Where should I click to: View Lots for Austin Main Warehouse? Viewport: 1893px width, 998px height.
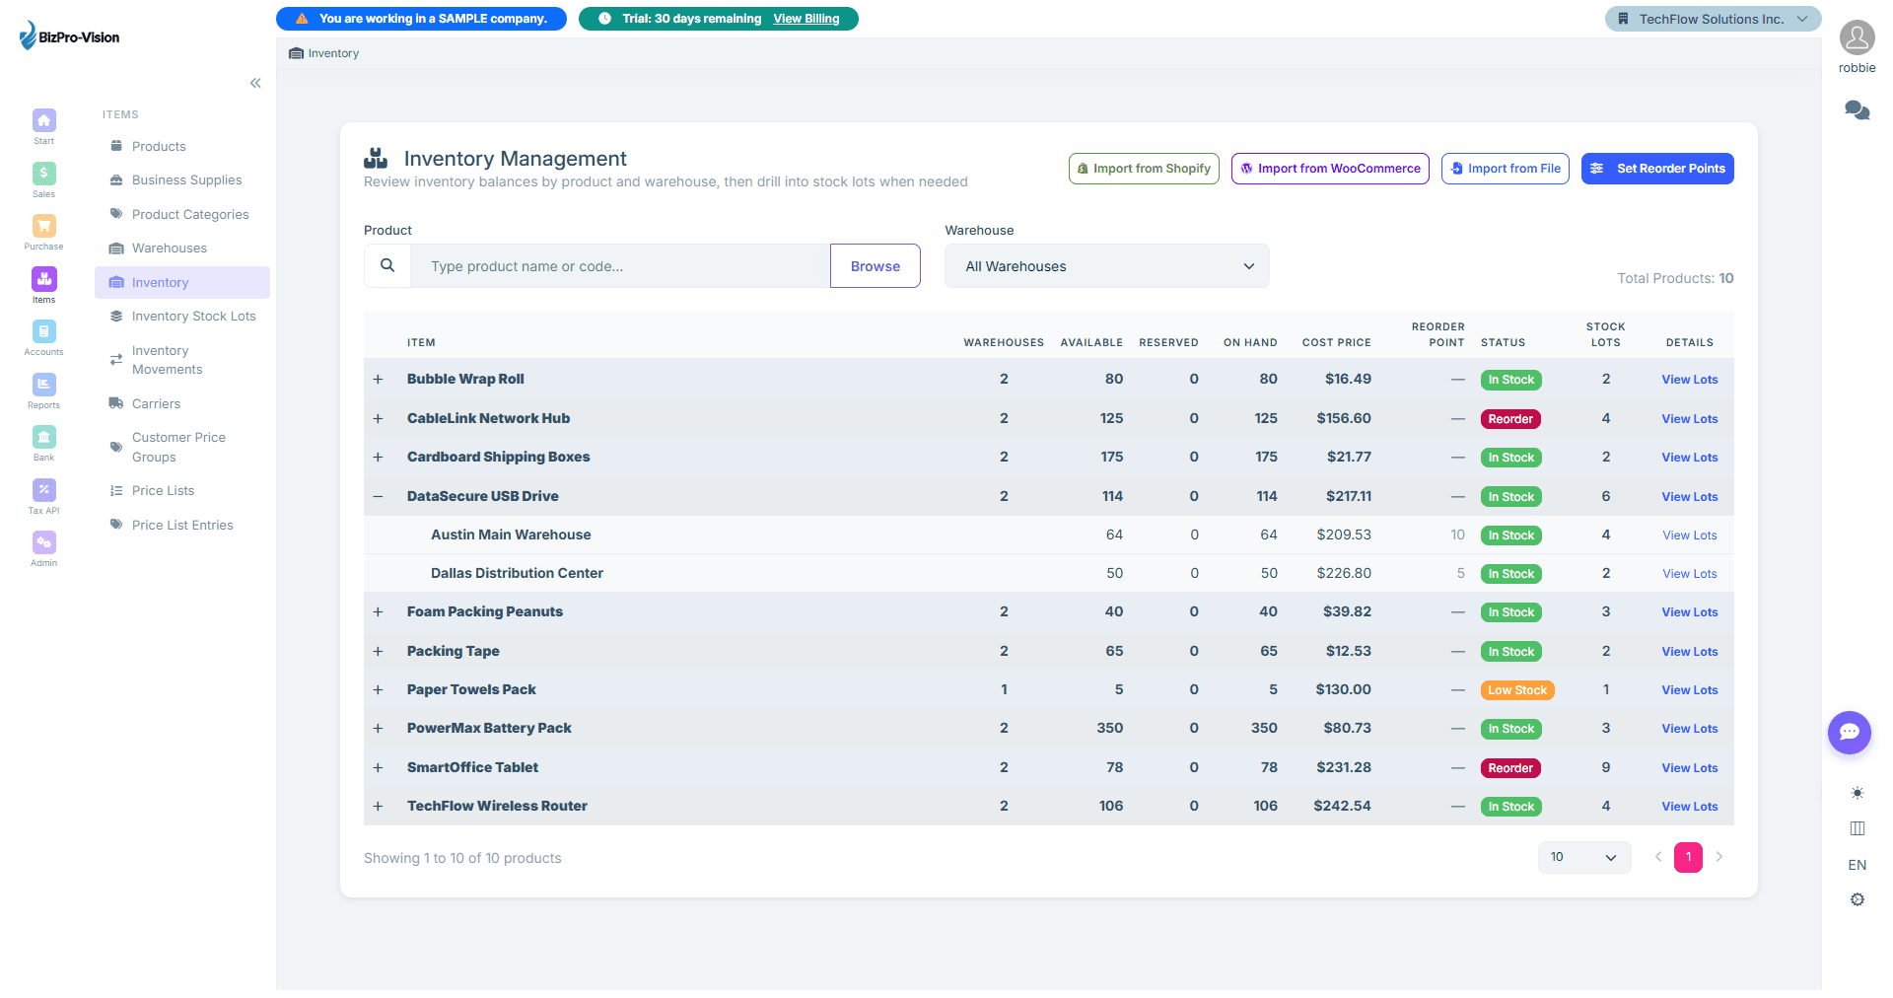click(1689, 535)
